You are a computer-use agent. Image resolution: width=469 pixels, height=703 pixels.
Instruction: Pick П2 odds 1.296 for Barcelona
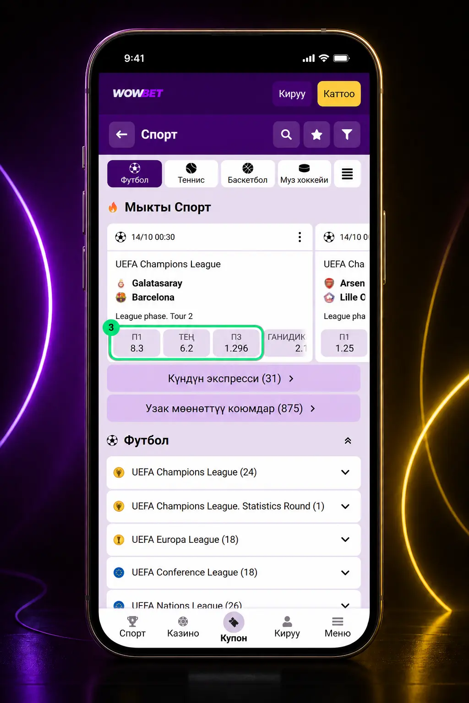[x=236, y=343]
